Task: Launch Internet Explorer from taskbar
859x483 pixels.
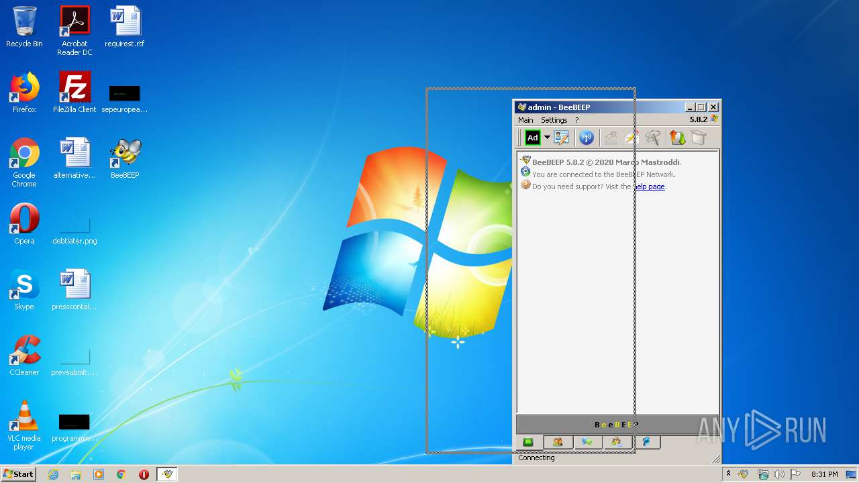Action: pos(53,474)
